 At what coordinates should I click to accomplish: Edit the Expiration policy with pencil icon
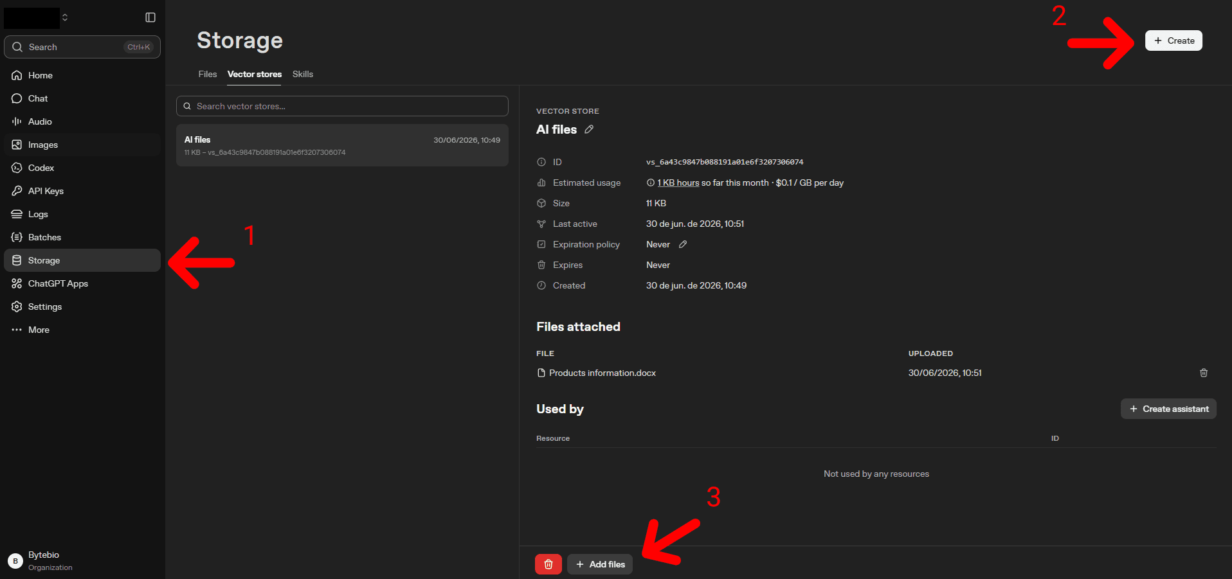click(683, 244)
